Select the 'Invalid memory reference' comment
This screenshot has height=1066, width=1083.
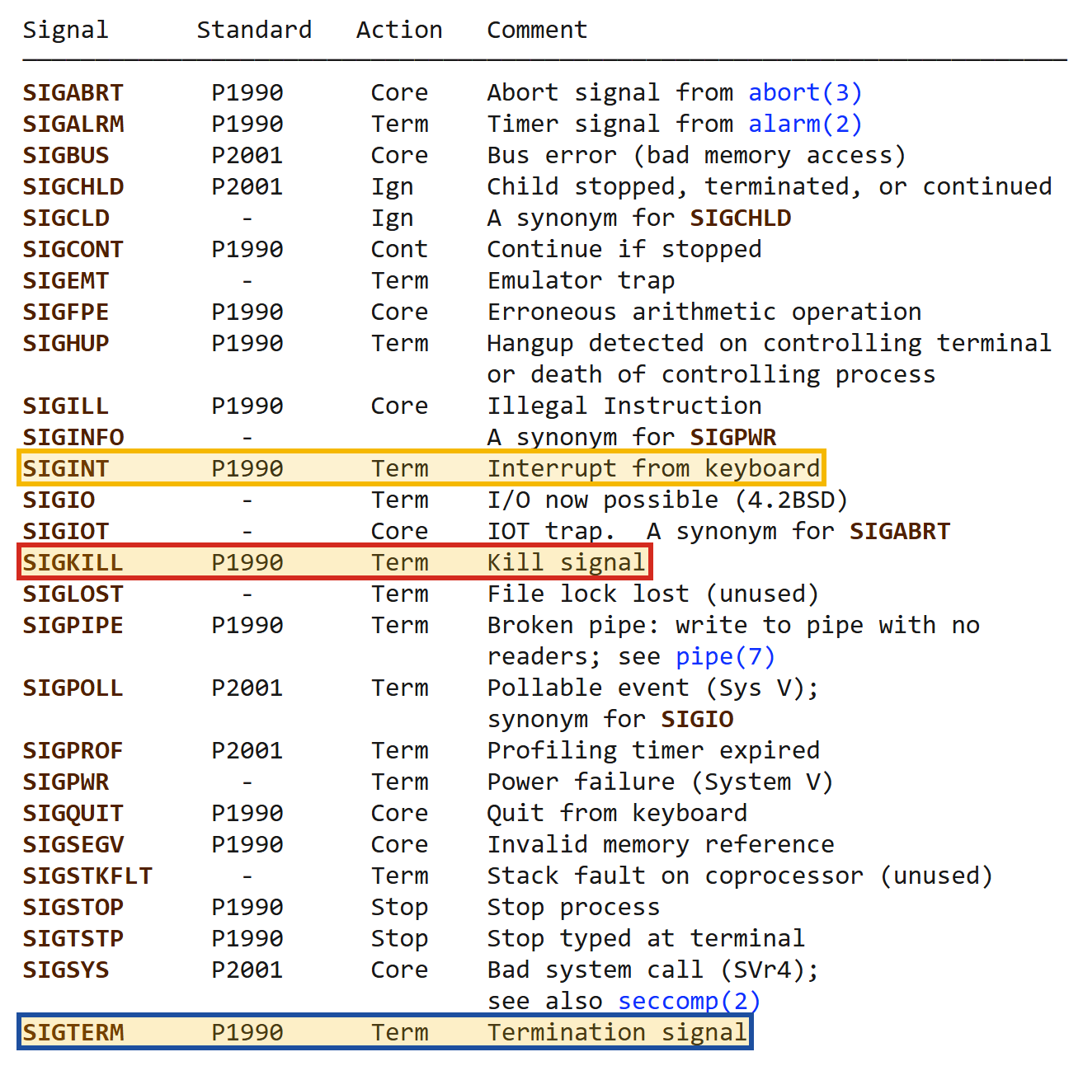coord(661,844)
